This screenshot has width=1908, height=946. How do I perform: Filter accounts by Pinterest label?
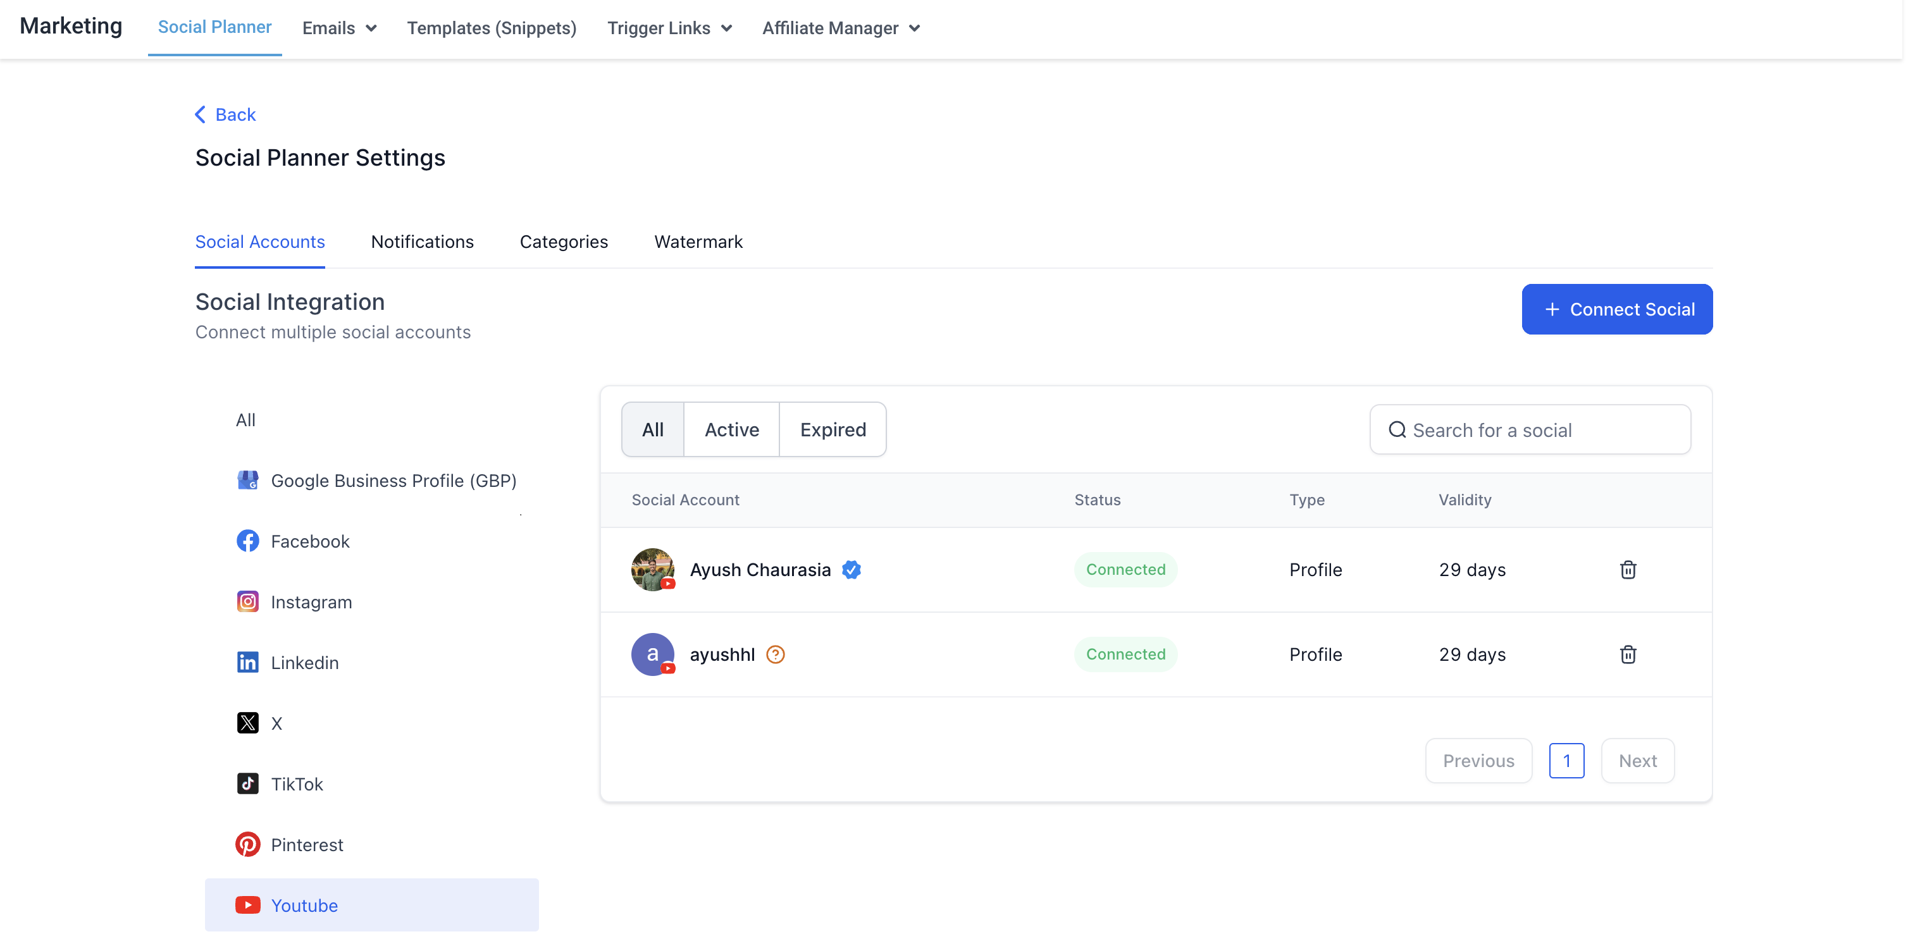coord(307,845)
